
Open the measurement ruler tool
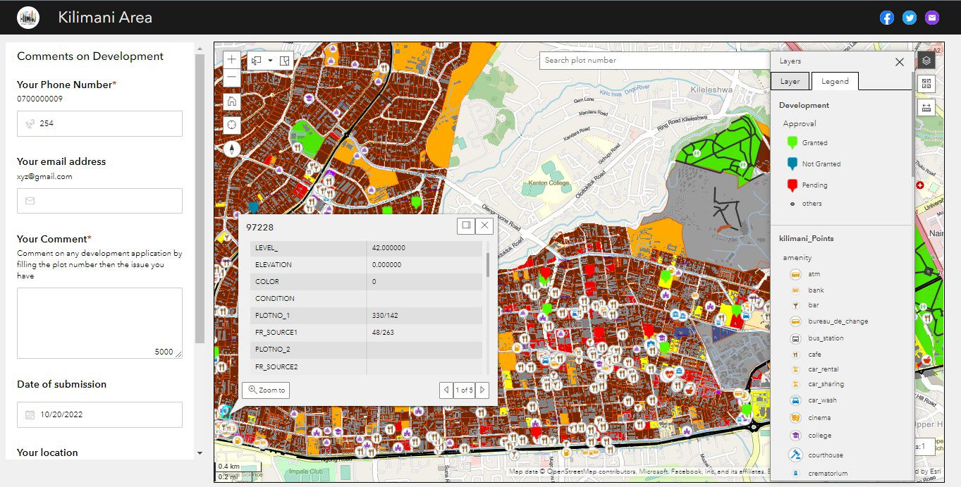[x=926, y=108]
